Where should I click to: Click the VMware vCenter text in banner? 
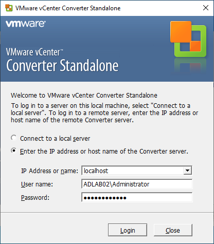[34, 52]
